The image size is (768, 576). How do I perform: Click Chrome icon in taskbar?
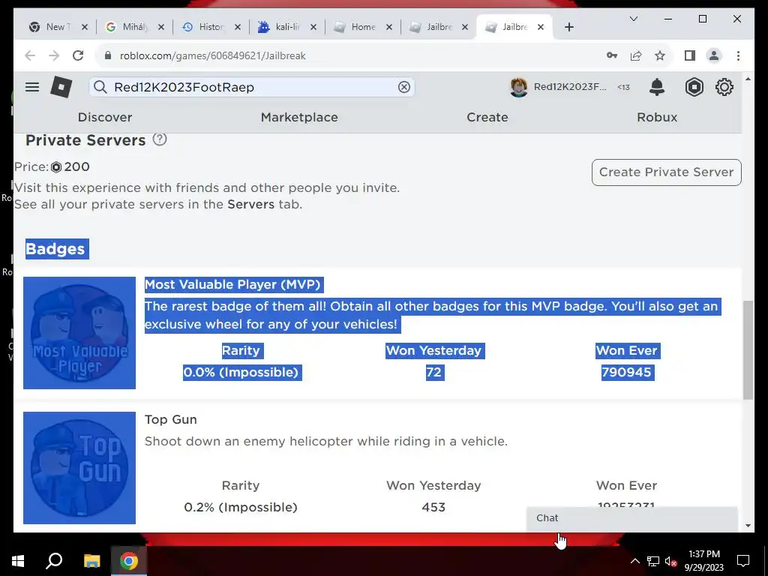[x=129, y=561]
